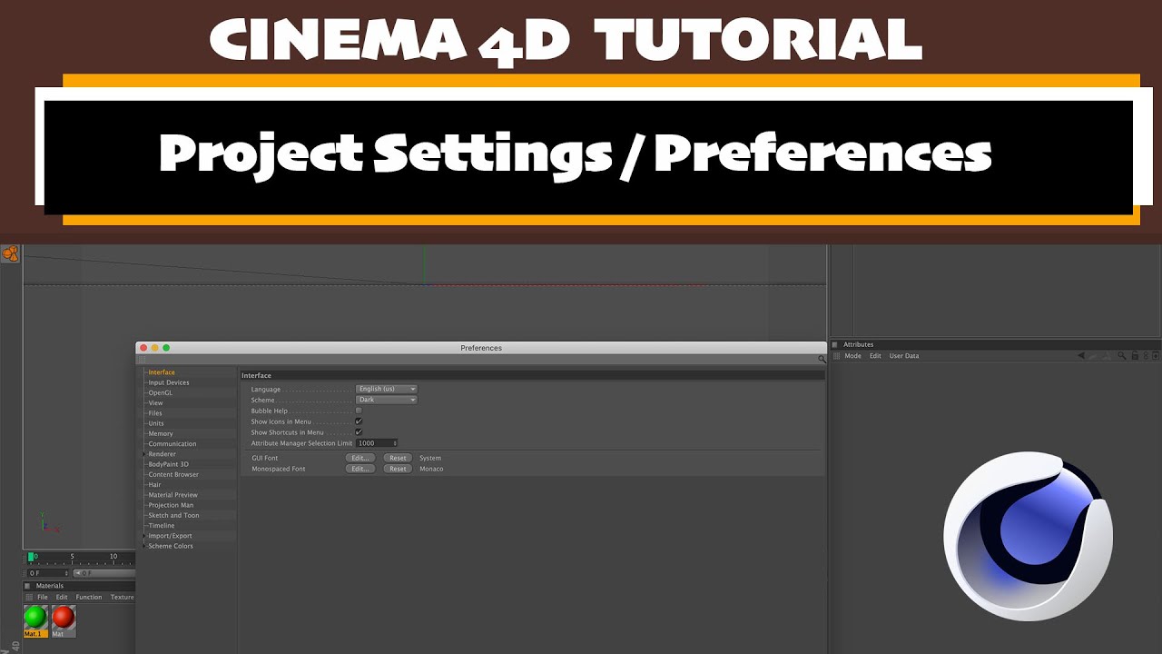Viewport: 1162px width, 654px height.
Task: Click Edit button for GUI Font
Action: point(360,458)
